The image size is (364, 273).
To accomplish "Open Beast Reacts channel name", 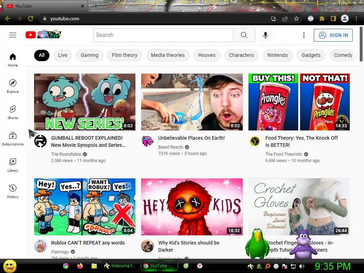I will pos(171,147).
